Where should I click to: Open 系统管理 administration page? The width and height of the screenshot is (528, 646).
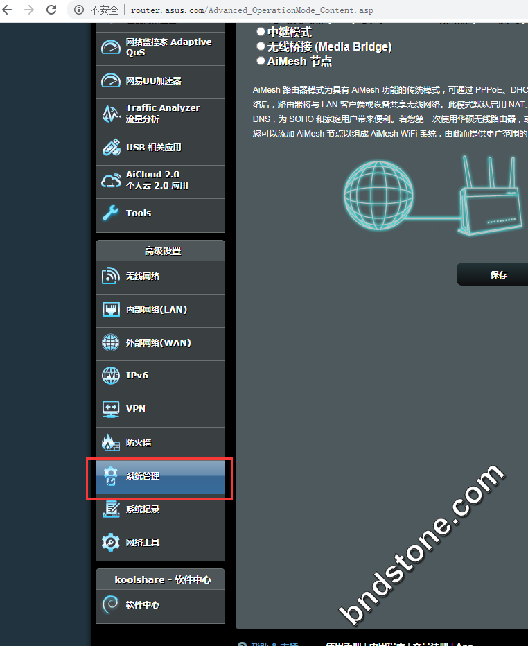point(160,477)
